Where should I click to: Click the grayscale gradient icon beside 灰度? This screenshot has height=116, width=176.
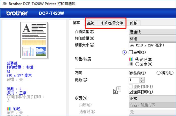(x=131, y=64)
